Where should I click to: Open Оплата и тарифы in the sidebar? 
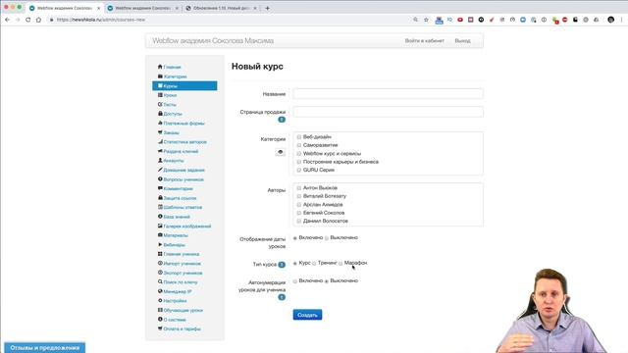[182, 329]
